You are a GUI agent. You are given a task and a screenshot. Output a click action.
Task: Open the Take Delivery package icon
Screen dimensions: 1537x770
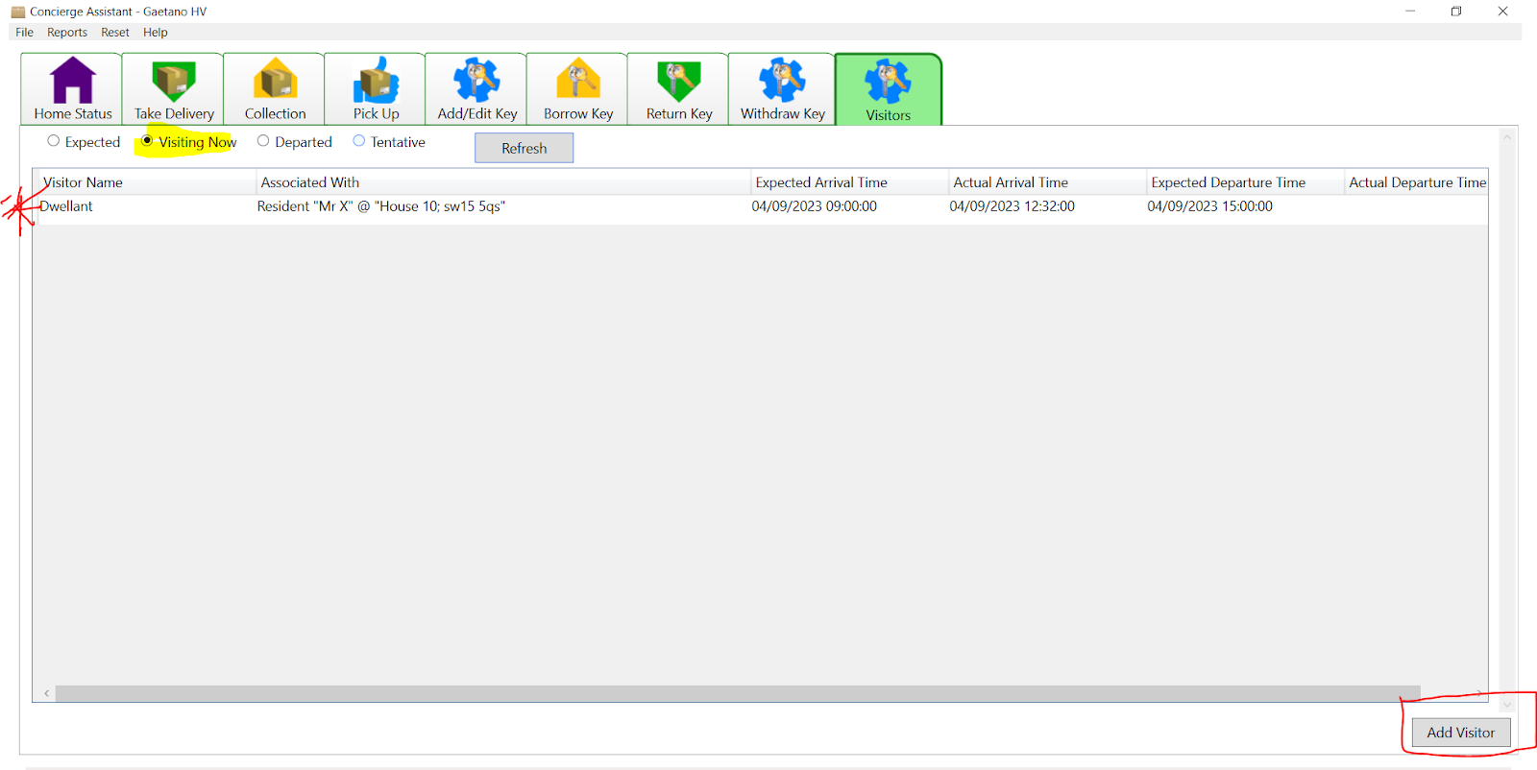(x=174, y=81)
